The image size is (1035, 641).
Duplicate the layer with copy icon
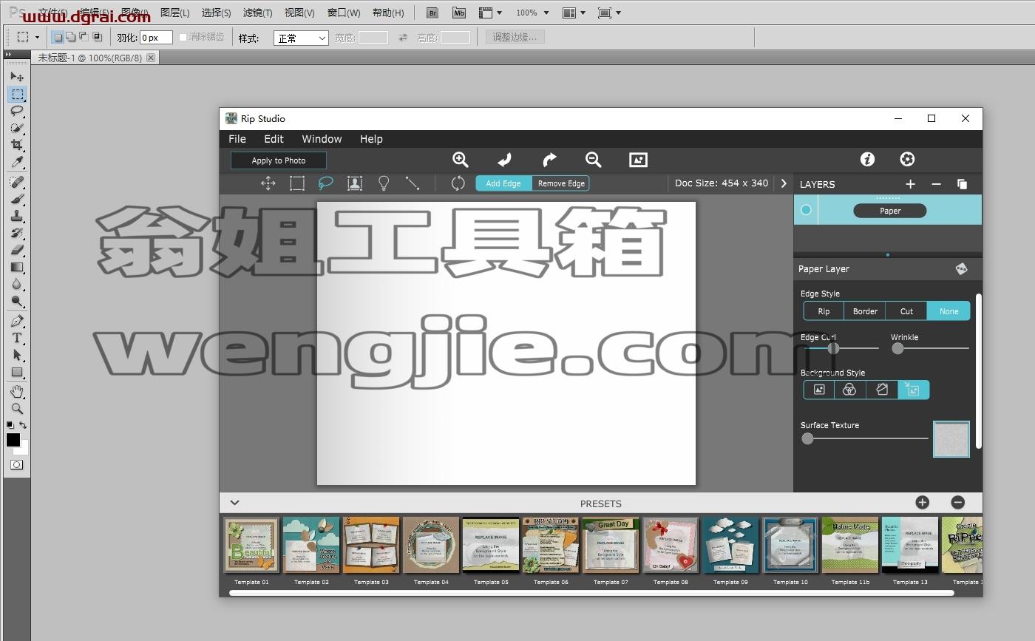(x=962, y=184)
